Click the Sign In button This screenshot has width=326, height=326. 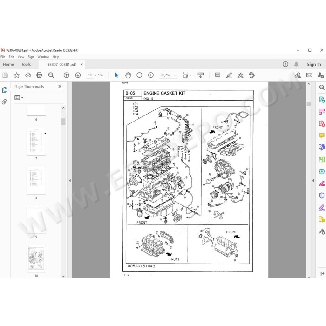[x=314, y=64]
